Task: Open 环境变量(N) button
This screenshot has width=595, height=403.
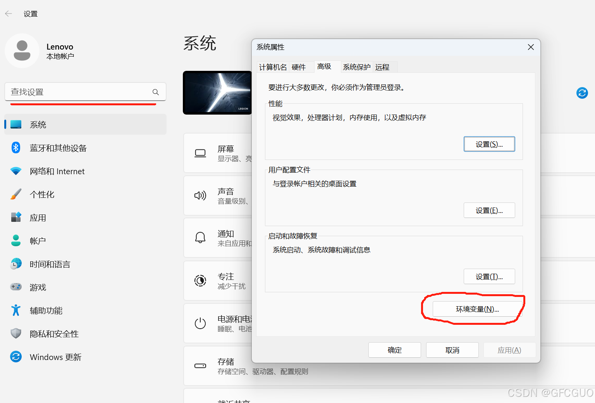Action: 477,309
